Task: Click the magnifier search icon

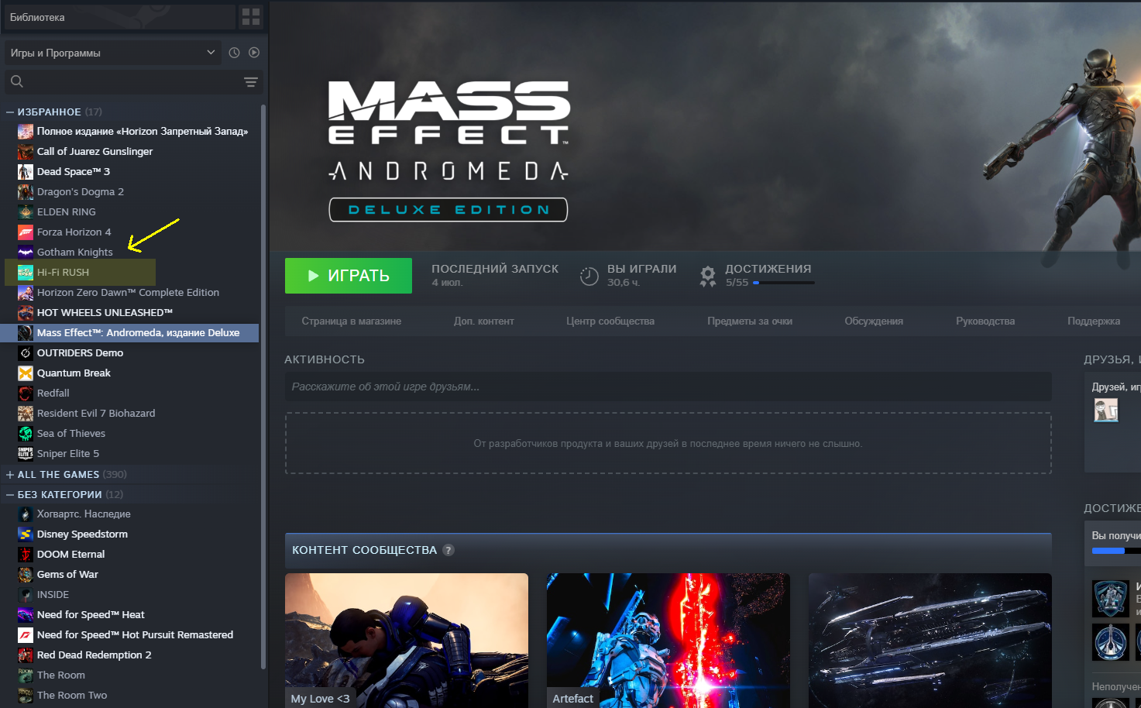Action: click(17, 81)
